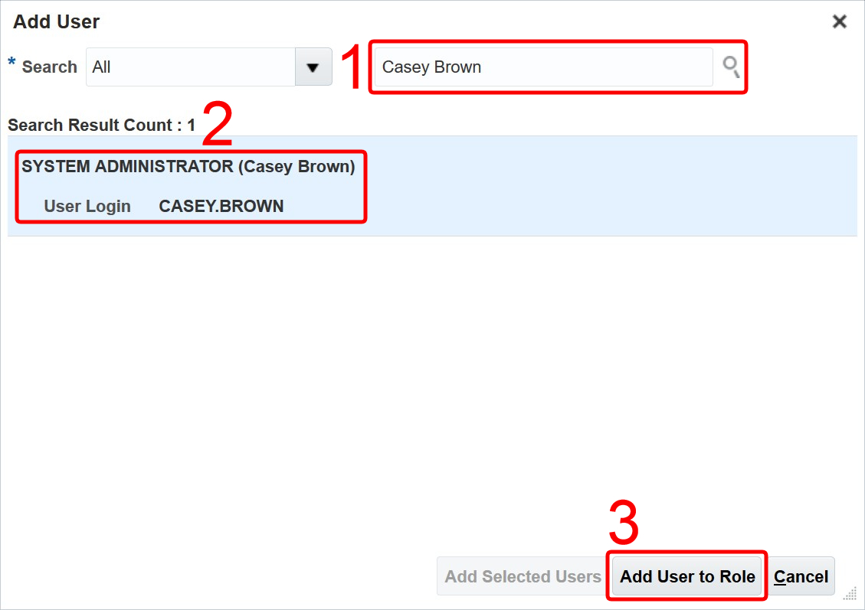Click the disabled Add Selected Users button
The image size is (865, 610).
pos(522,576)
